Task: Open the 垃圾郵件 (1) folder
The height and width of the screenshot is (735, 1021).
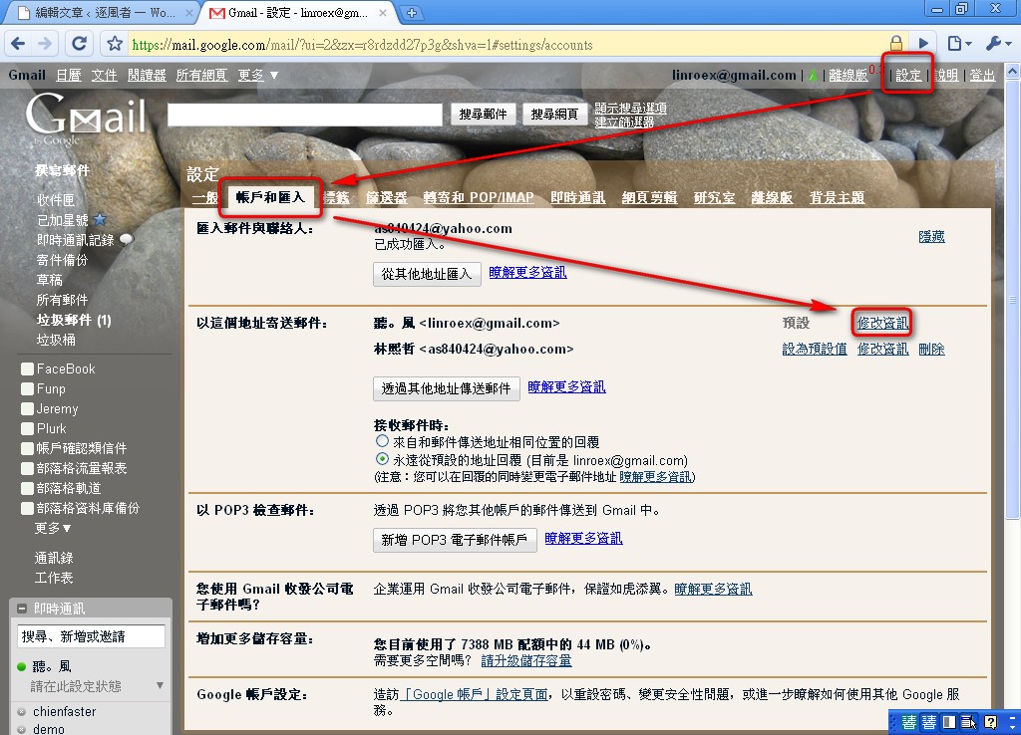Action: click(x=74, y=320)
